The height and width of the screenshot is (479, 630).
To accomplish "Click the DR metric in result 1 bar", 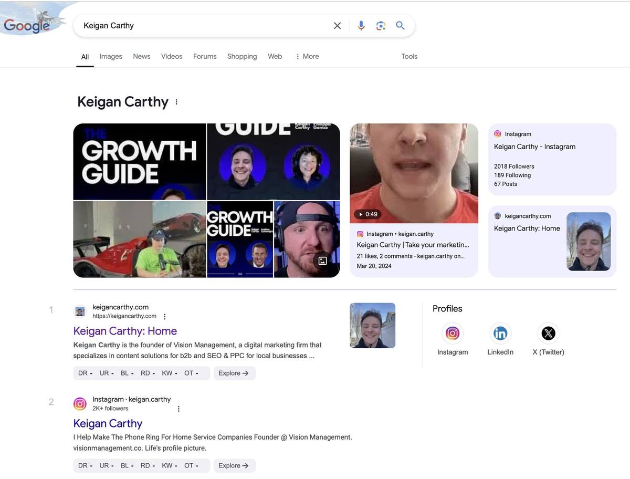I will click(x=85, y=373).
